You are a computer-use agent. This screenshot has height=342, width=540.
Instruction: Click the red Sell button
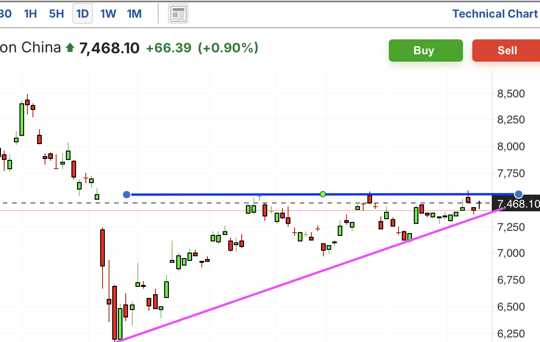coord(506,51)
